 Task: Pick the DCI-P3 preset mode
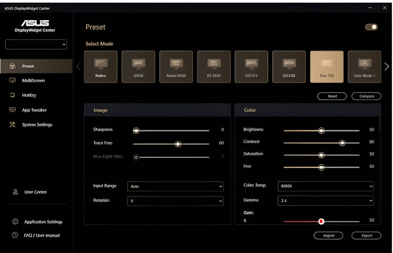(251, 66)
